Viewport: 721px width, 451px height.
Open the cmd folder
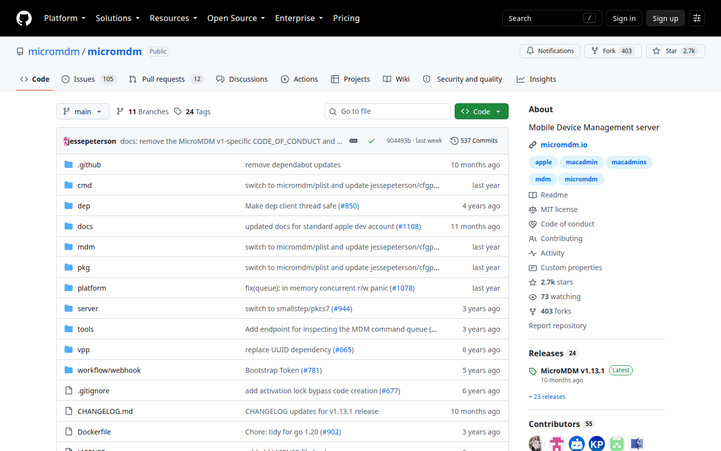pos(85,185)
